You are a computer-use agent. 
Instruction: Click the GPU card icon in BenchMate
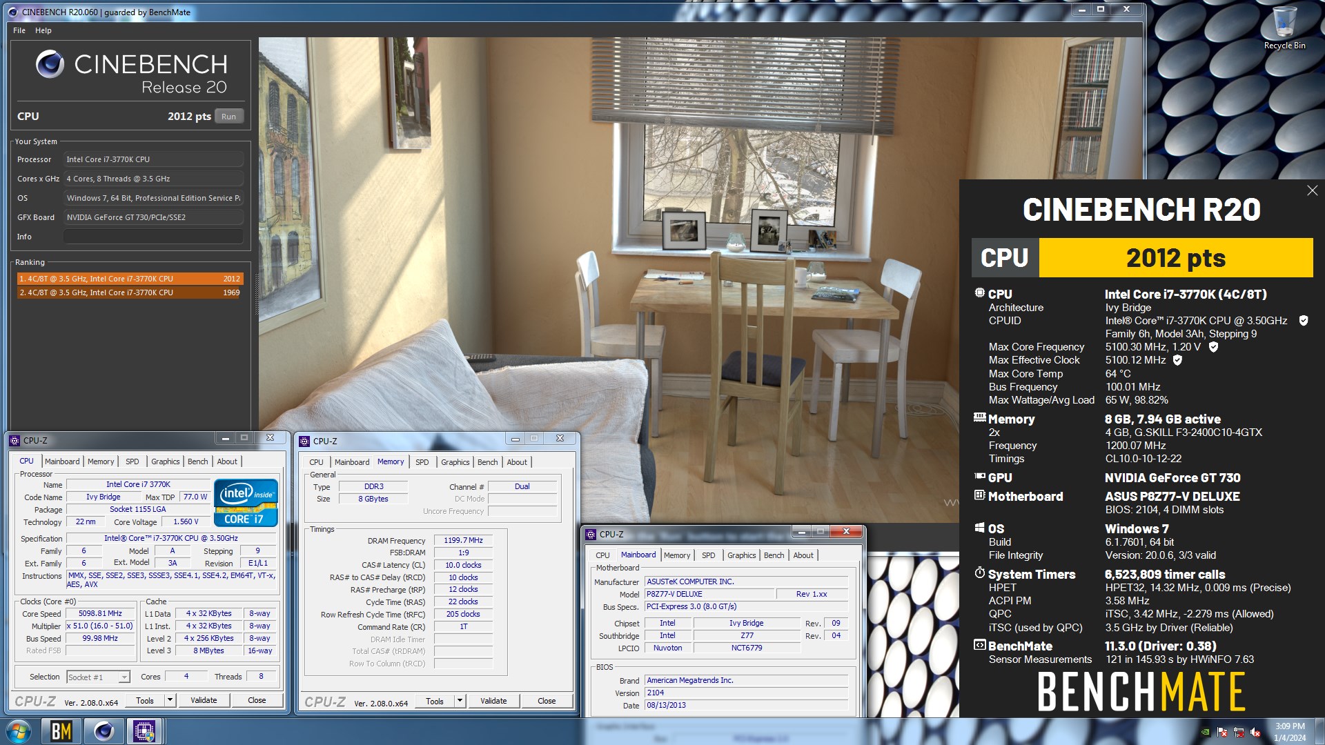(x=979, y=476)
